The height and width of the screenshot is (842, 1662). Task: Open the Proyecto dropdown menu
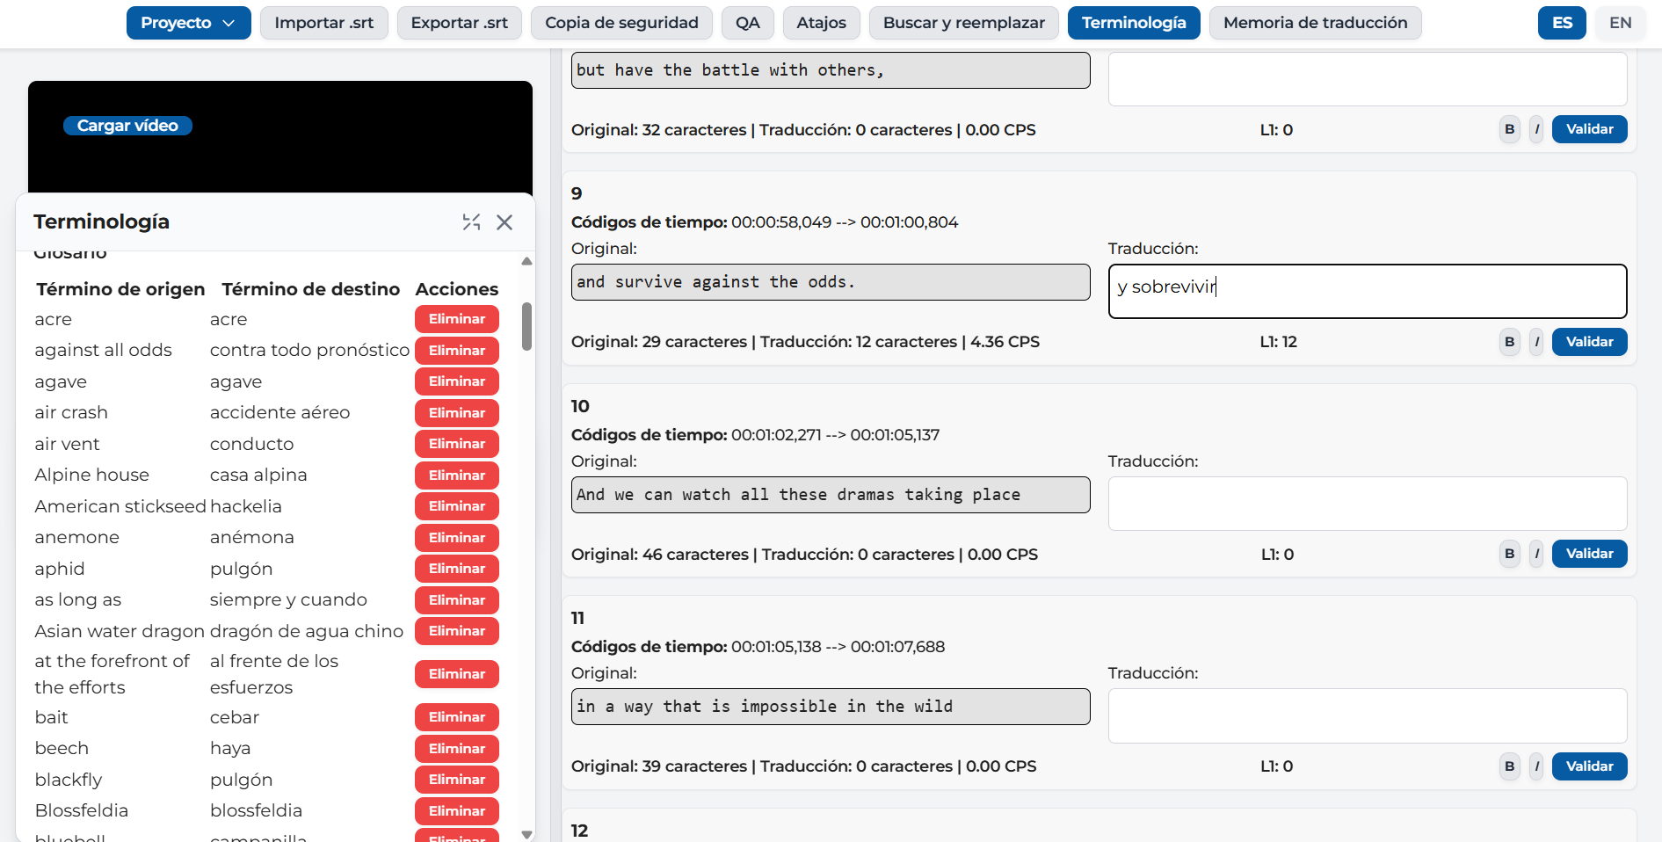188,23
